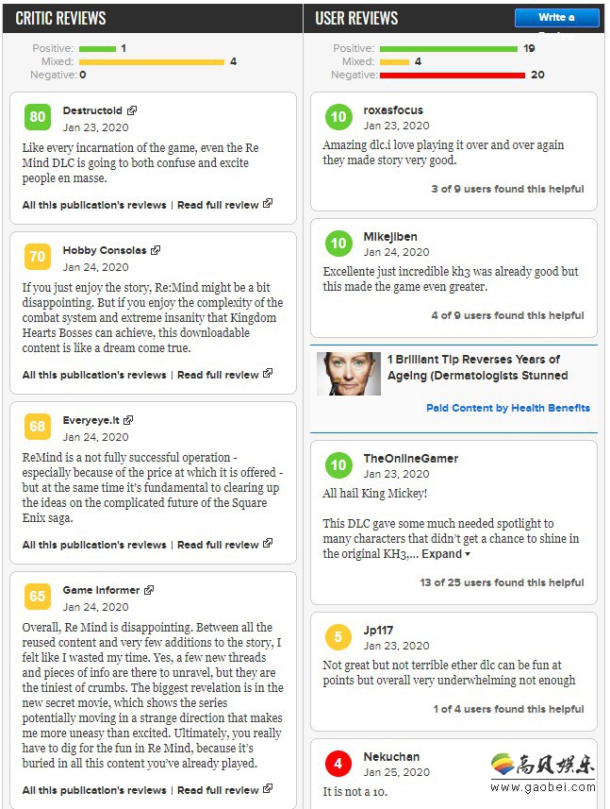Open the Write a Review button
The height and width of the screenshot is (809, 610).
556,18
